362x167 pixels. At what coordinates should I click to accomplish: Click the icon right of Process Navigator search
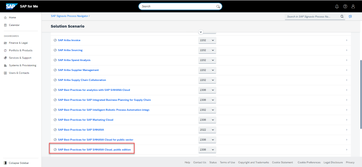pyautogui.click(x=350, y=16)
